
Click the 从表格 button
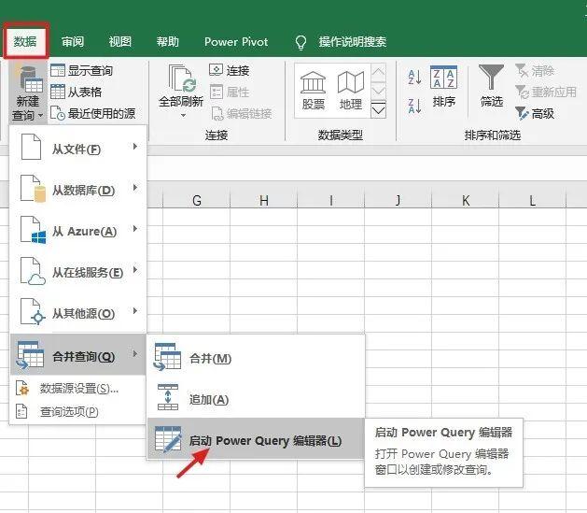pos(76,92)
